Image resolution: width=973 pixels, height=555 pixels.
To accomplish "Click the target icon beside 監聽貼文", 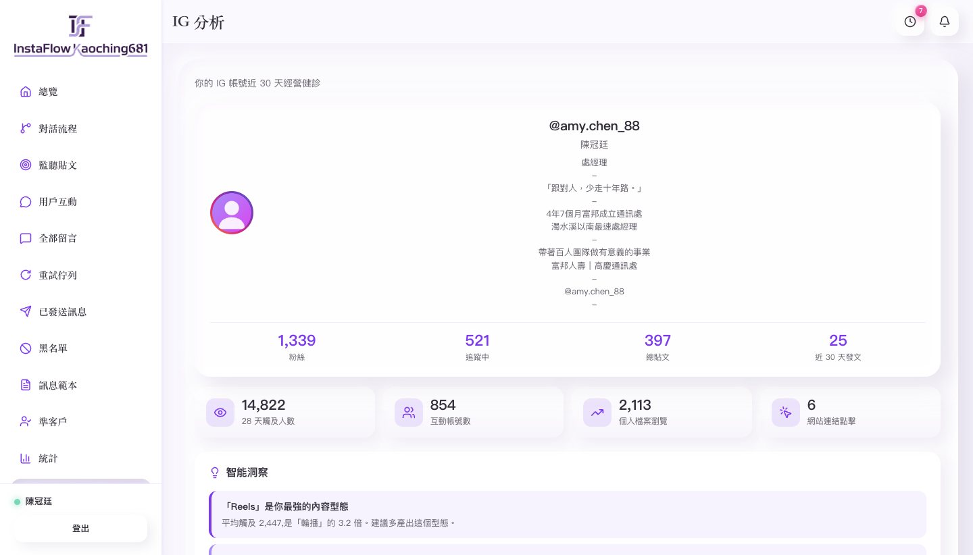I will (26, 165).
